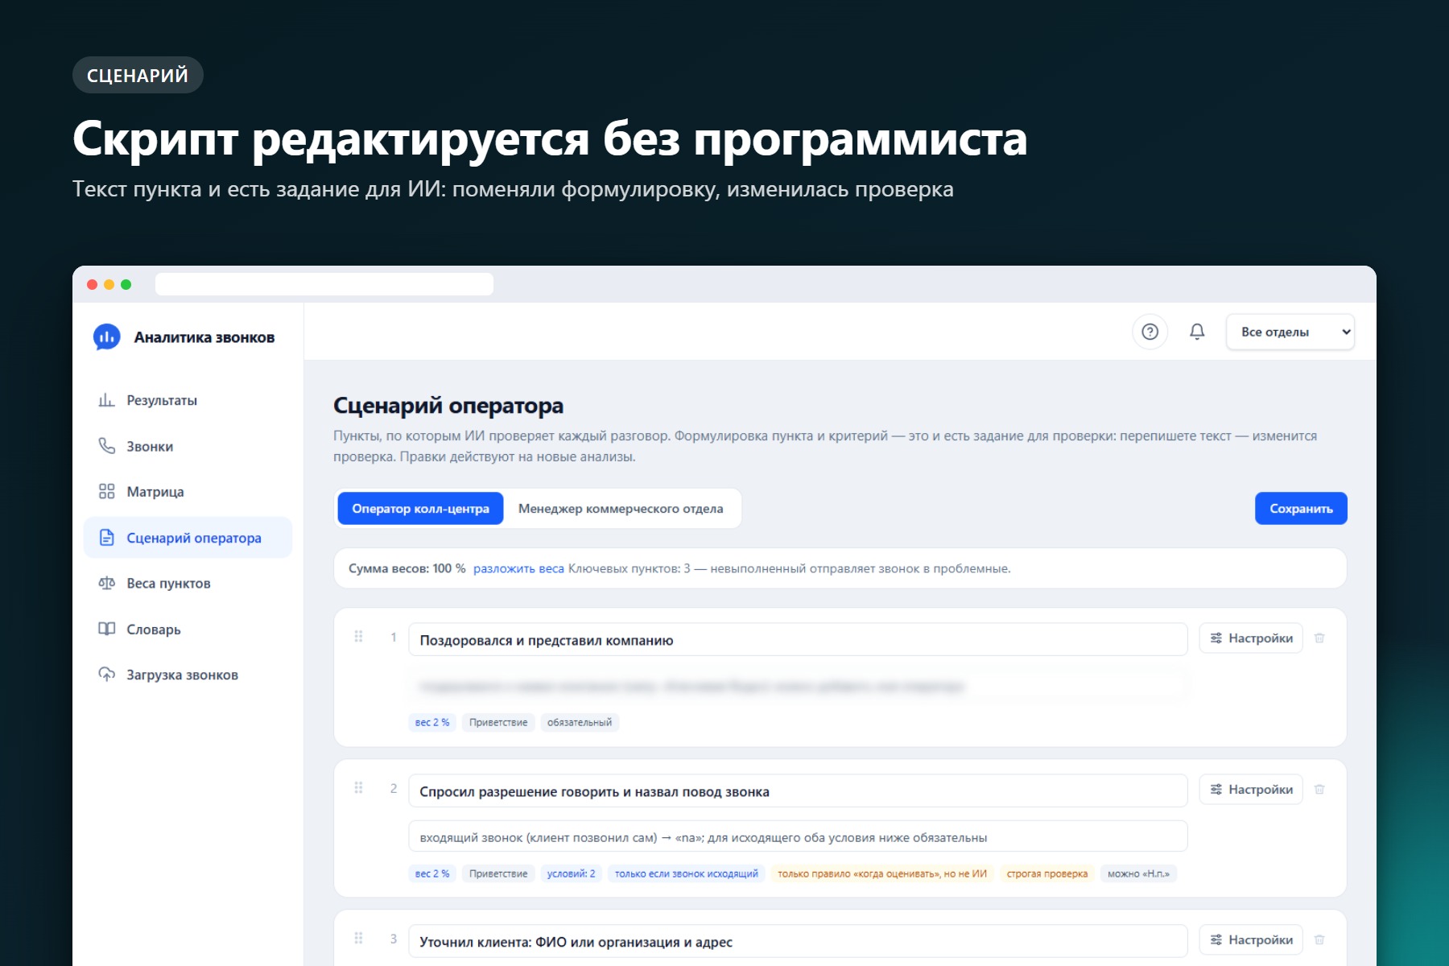
Task: Click the можно «Н.п.» tag
Action: pyautogui.click(x=1138, y=874)
